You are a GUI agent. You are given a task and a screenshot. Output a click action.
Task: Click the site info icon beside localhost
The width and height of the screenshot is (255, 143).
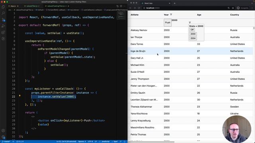[144, 8]
